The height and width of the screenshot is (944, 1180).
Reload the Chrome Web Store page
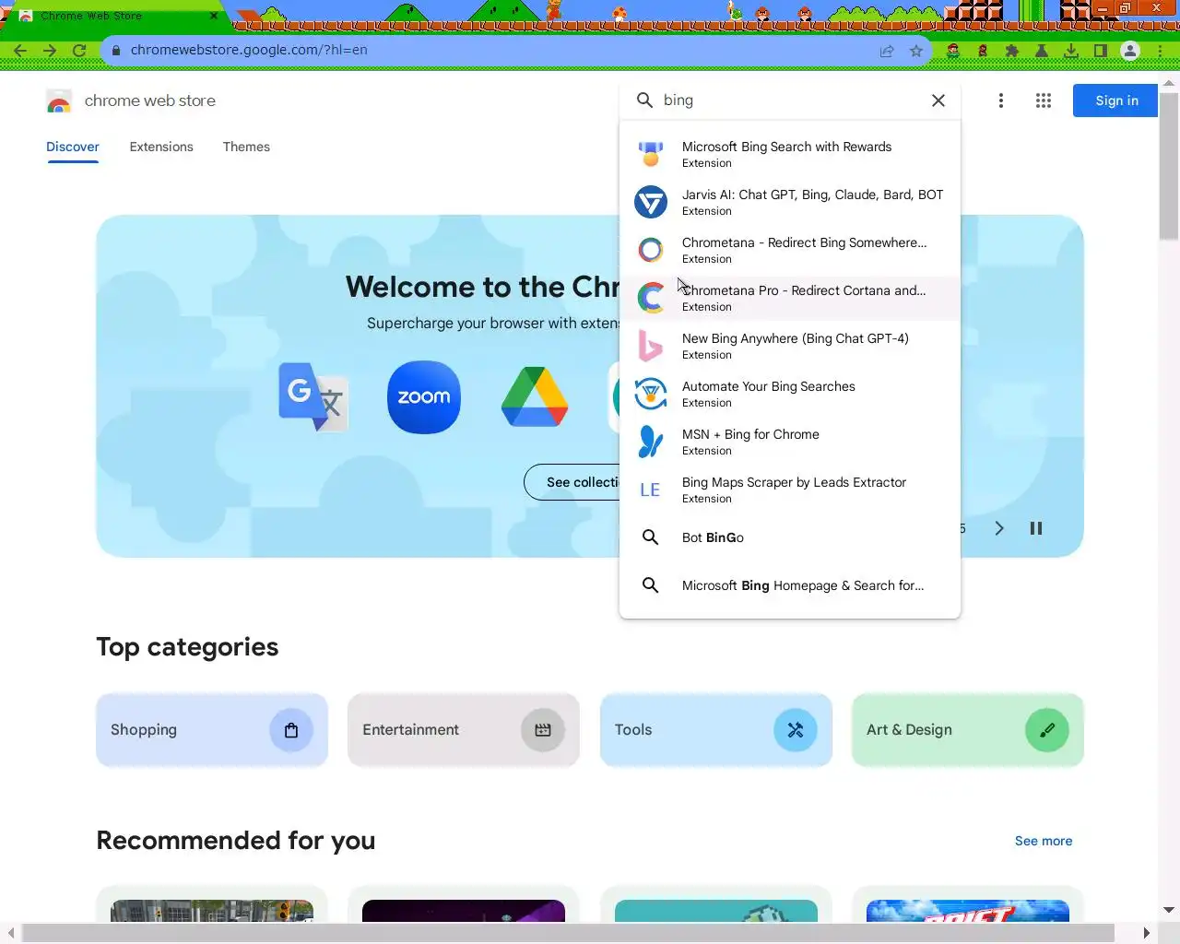(x=79, y=51)
